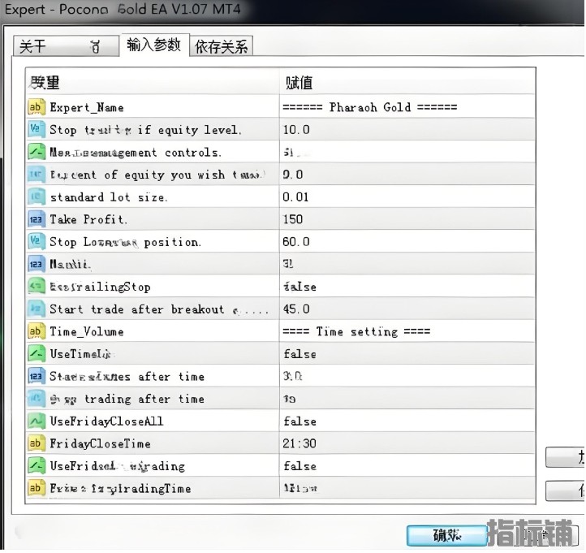Click icon for Start trade after breakout
Viewport: 586px width, 553px height.
(x=37, y=309)
